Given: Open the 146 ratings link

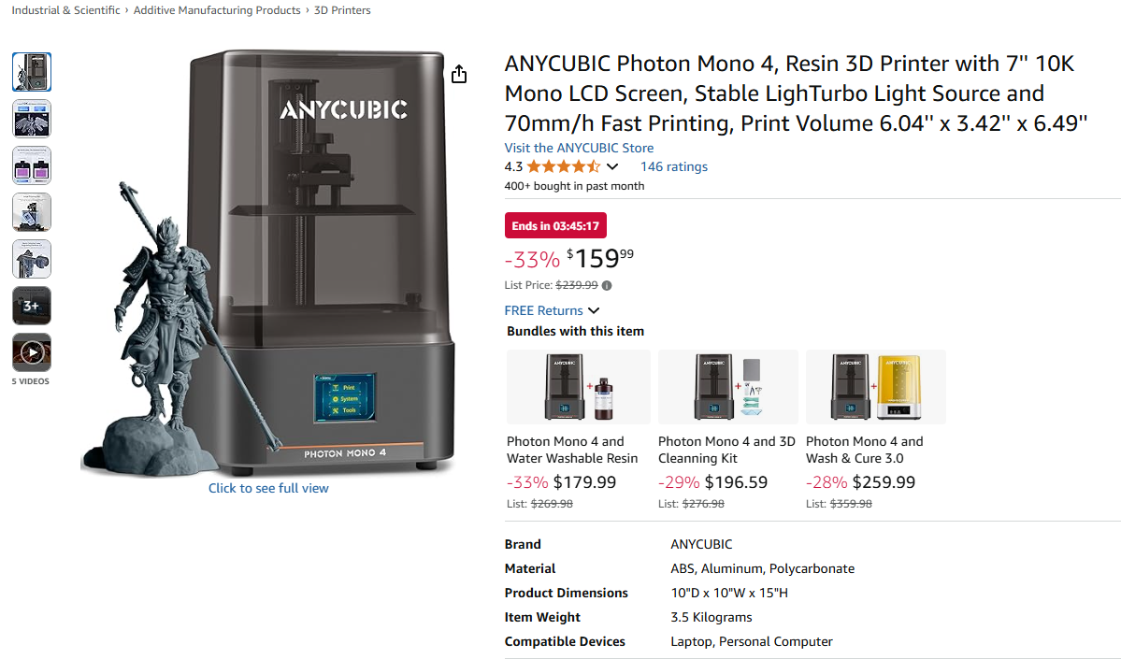Looking at the screenshot, I should tap(673, 167).
